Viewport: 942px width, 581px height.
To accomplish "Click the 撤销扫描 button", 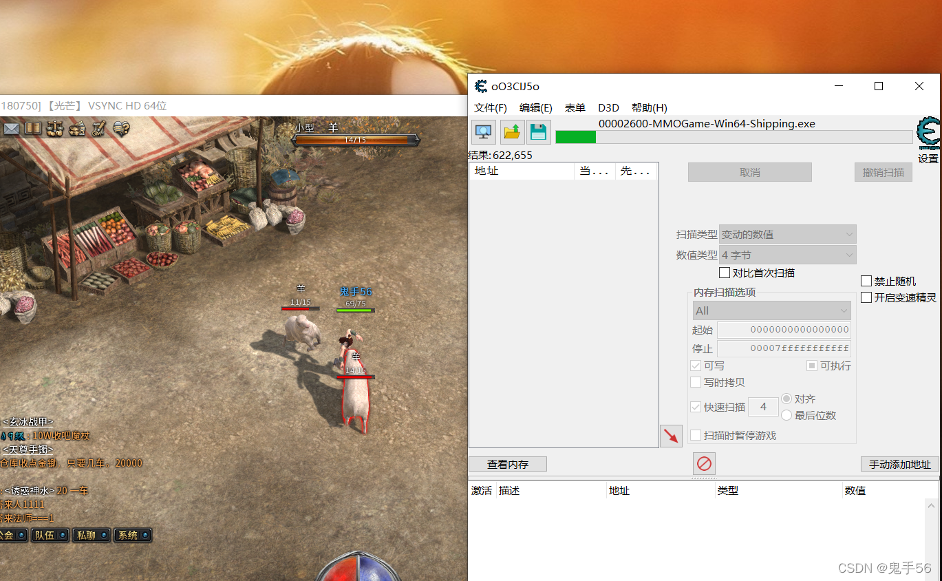I will (884, 172).
